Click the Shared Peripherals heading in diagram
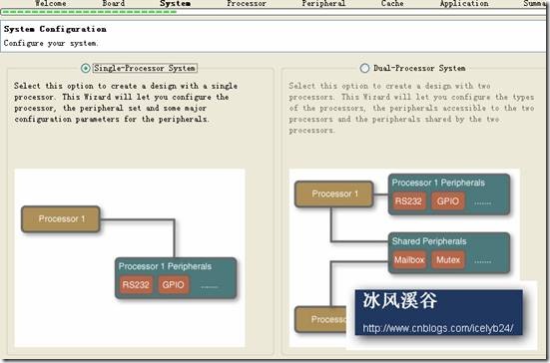Viewport: 550px width, 363px height. (429, 241)
